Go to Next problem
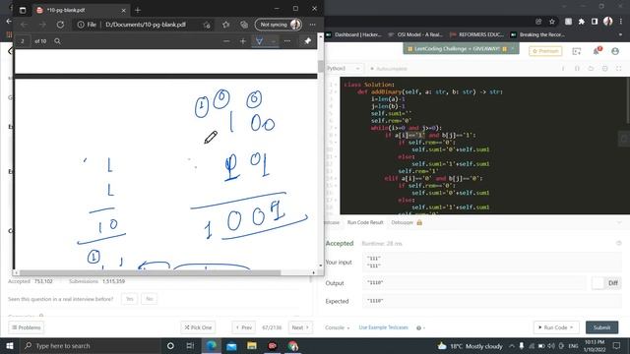The width and height of the screenshot is (630, 354). pos(300,327)
